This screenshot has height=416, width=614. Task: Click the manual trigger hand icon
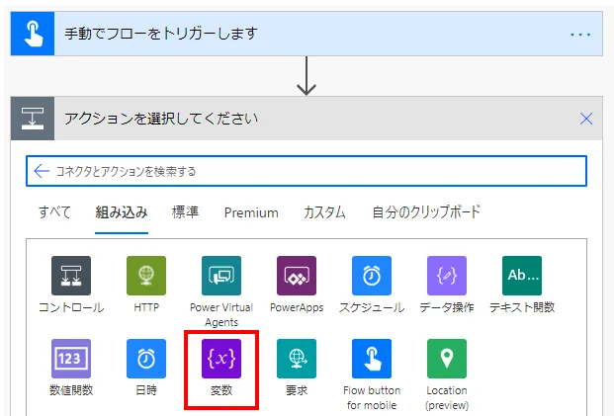coord(33,34)
